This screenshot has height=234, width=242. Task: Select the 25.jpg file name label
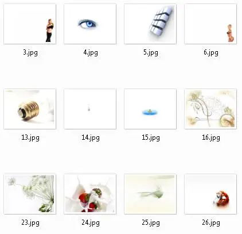coord(151,223)
